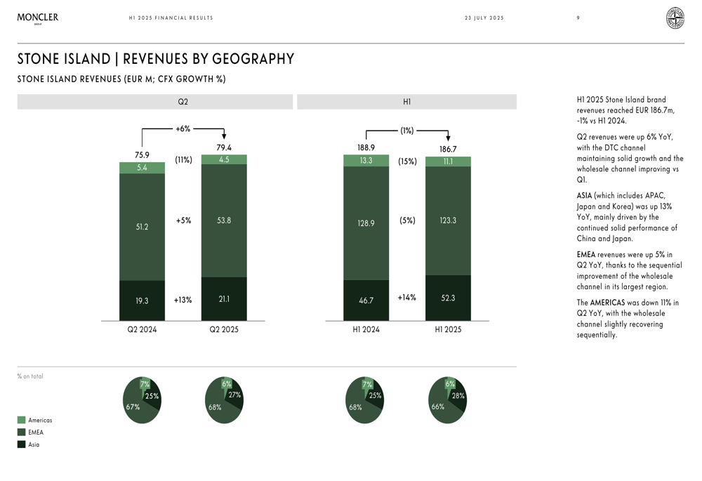Click the Q2 2024 total '75.9'
This screenshot has width=702, height=481.
[142, 155]
